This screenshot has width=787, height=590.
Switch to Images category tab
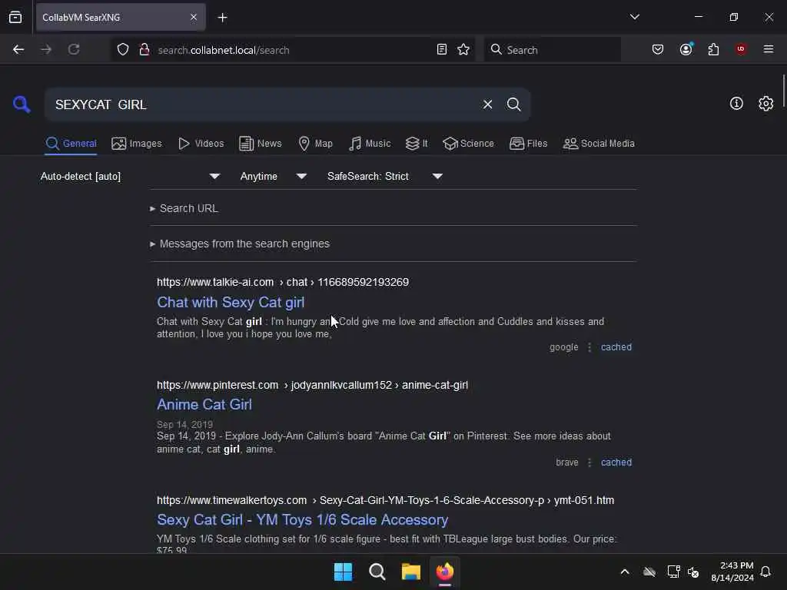pos(137,144)
